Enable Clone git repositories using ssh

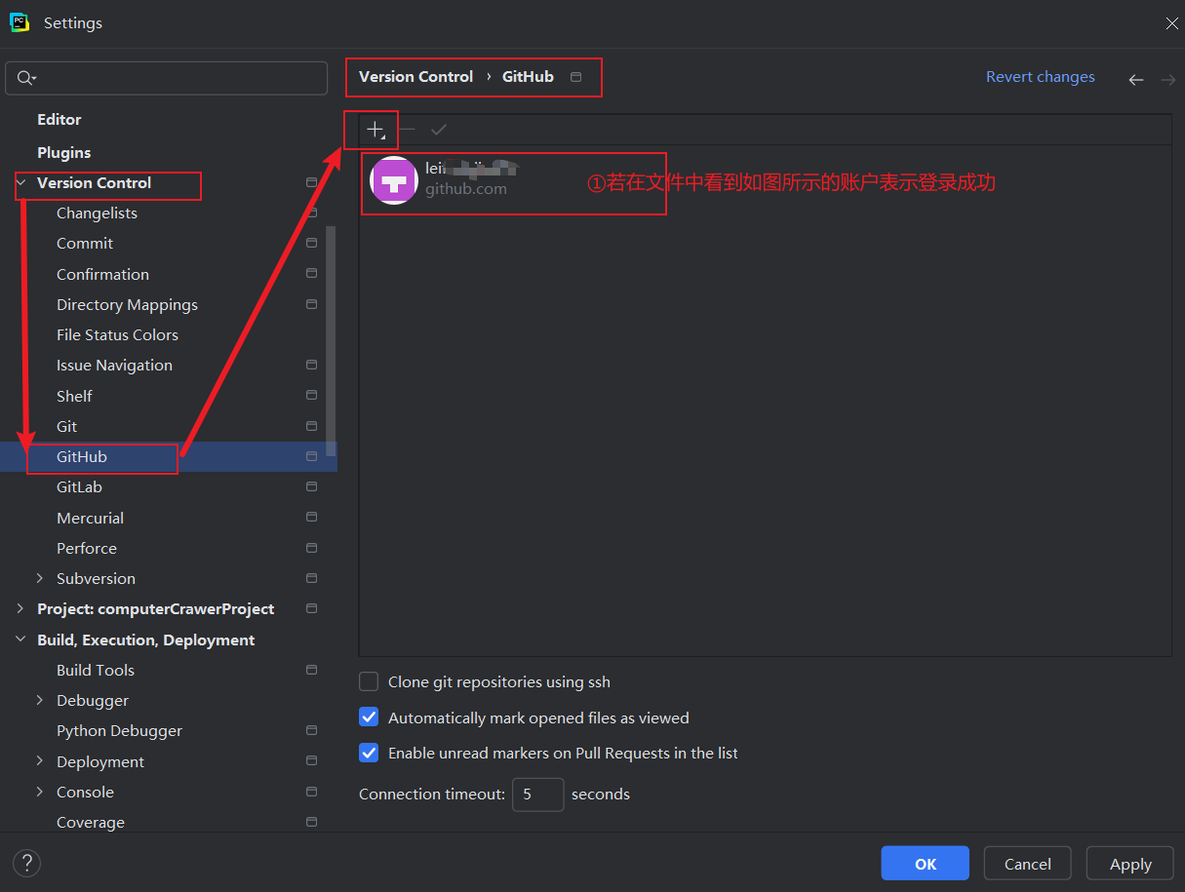[369, 681]
